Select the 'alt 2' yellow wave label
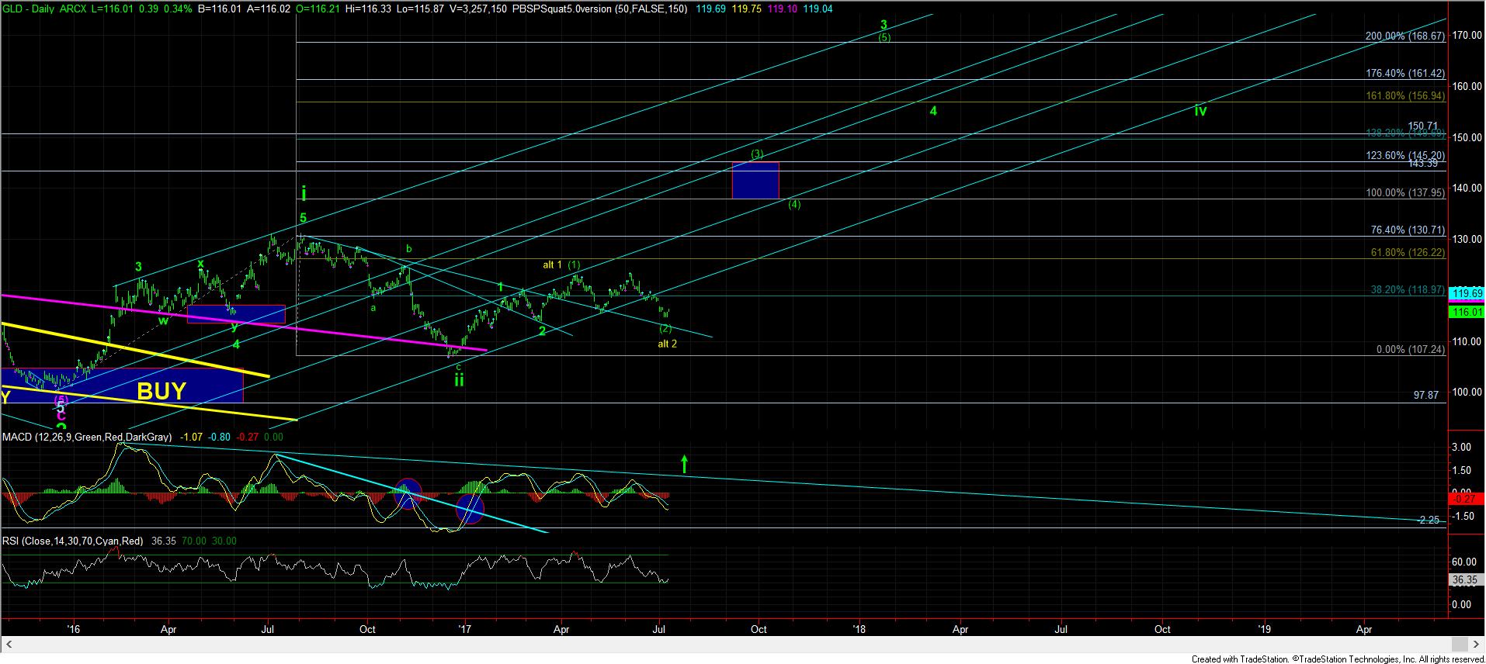1486x664 pixels. [x=668, y=344]
